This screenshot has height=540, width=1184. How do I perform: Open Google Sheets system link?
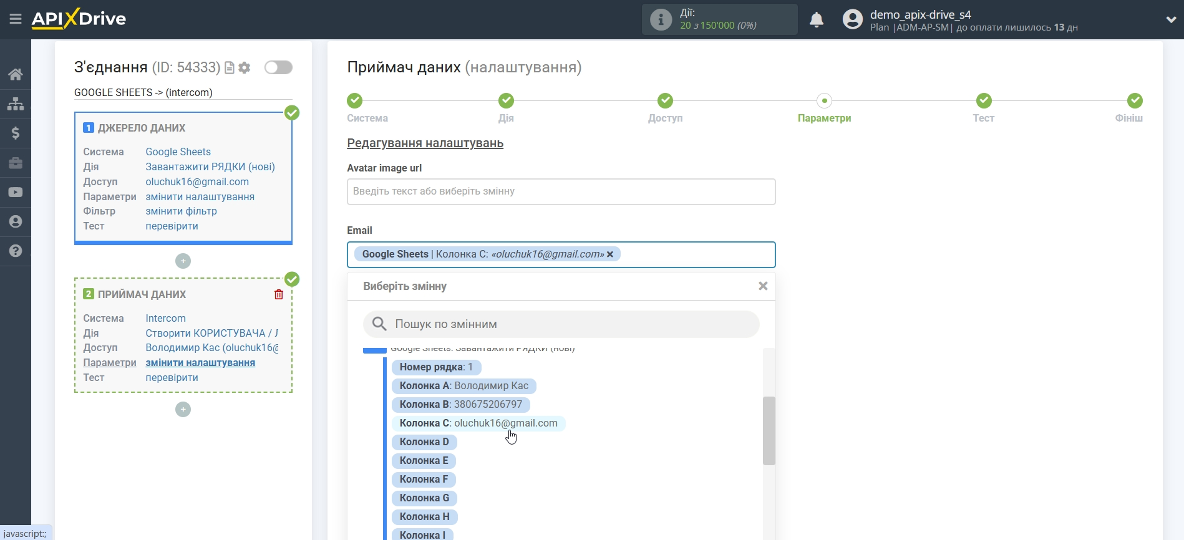178,152
